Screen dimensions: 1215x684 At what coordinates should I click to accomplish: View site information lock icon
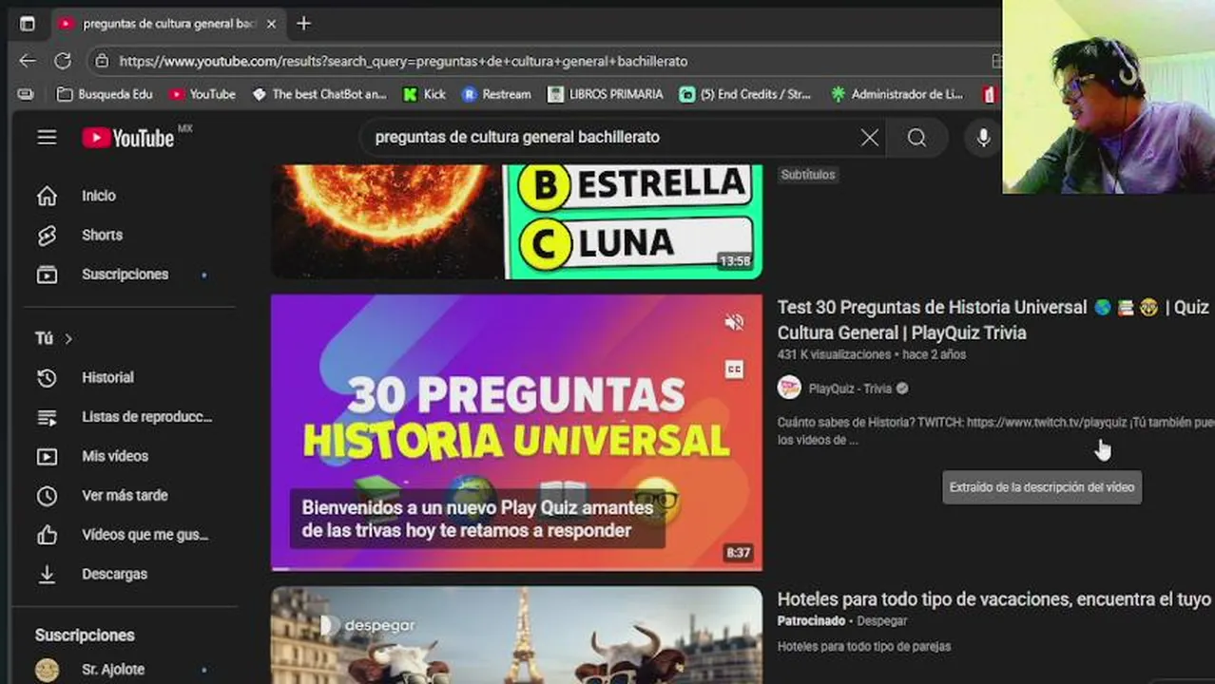(x=103, y=61)
